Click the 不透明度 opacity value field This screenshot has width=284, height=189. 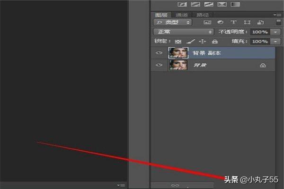tap(260, 32)
